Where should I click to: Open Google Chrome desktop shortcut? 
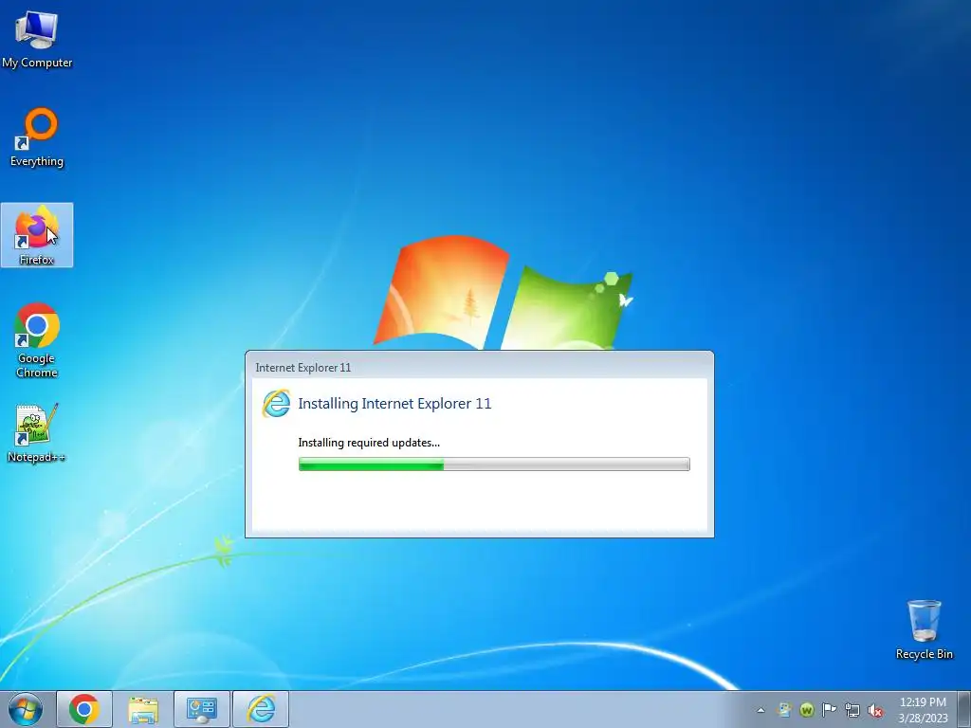[x=37, y=340]
